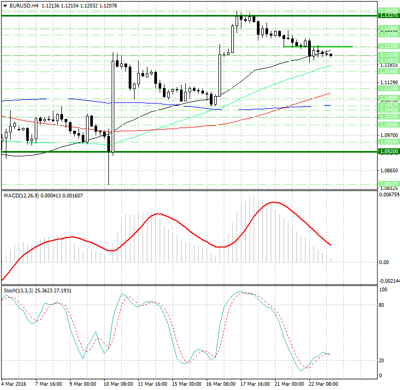This screenshot has height=390, width=400.
Task: Select the Stoch(13,3,3) indicator label
Action: click(18, 291)
